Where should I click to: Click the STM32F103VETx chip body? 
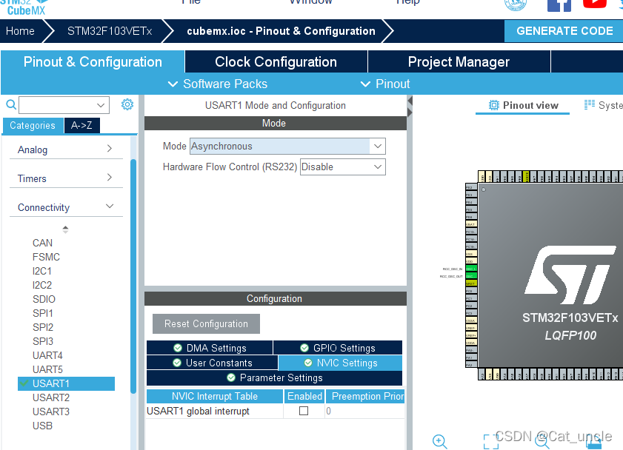[550, 275]
